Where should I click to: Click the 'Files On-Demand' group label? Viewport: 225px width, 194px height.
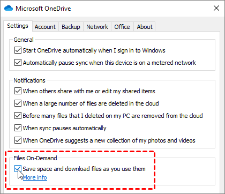click(35, 158)
